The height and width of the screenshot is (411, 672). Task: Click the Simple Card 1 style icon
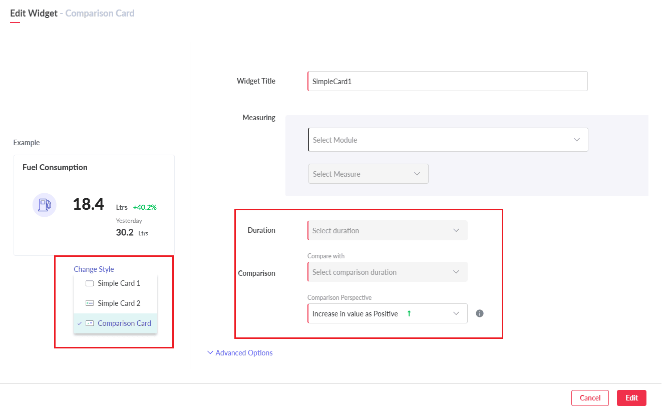[90, 283]
